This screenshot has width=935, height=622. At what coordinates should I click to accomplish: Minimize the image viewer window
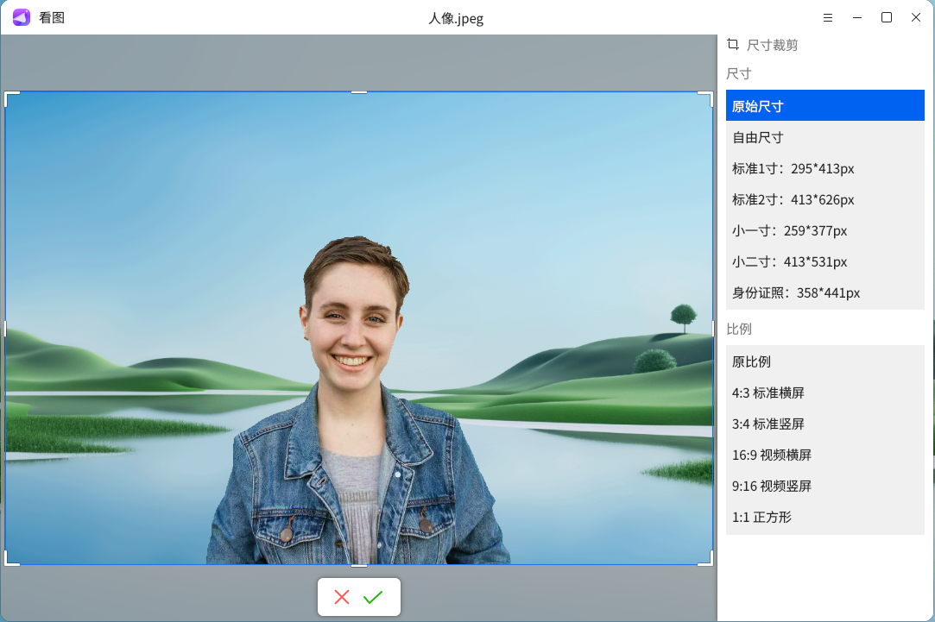857,17
